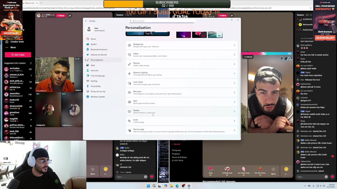Click the Dynamic Lighting sun icon
This screenshot has height=189, width=337.
click(x=129, y=73)
